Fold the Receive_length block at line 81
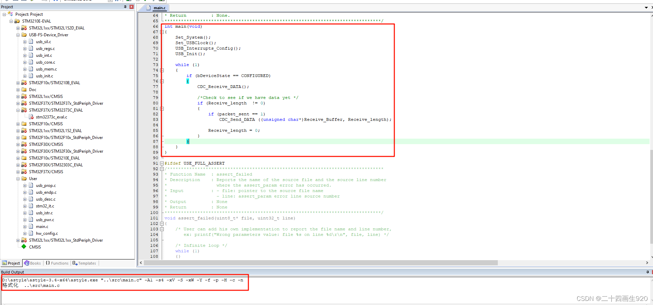The height and width of the screenshot is (305, 653). click(x=162, y=109)
